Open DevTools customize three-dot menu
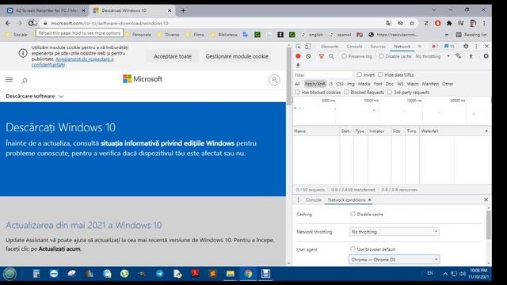The width and height of the screenshot is (507, 285). coord(476,47)
